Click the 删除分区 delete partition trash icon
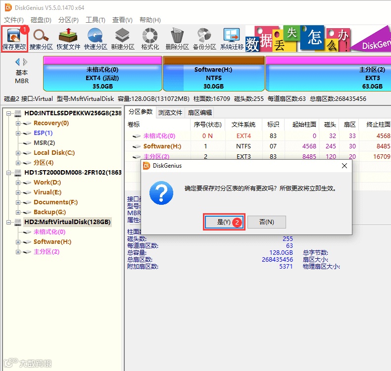Screen dimensions: 391x371 pyautogui.click(x=177, y=39)
